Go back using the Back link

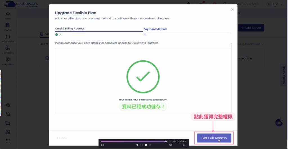[62, 138]
